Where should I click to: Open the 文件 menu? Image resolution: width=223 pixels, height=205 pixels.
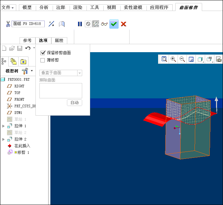pyautogui.click(x=8, y=7)
